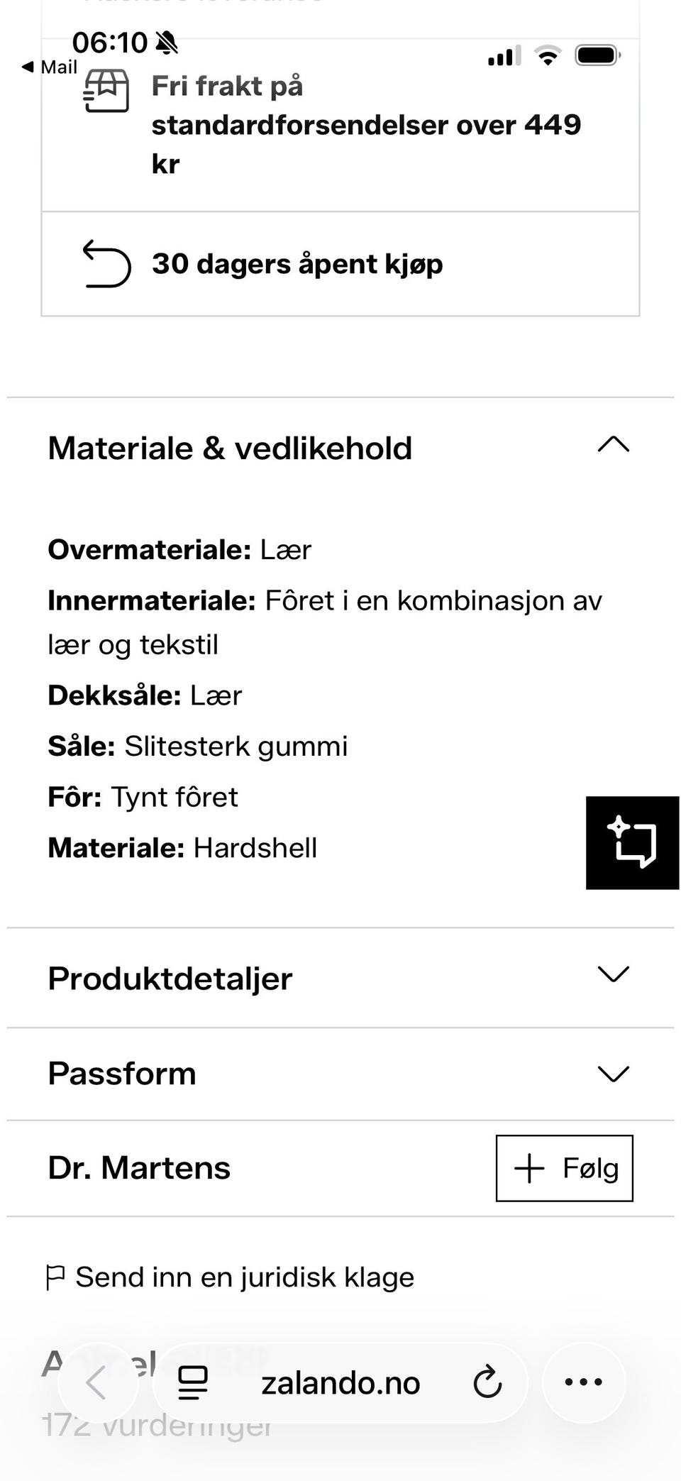Tap the Passform heading text
Viewport: 681px width, 1481px height.
122,1074
